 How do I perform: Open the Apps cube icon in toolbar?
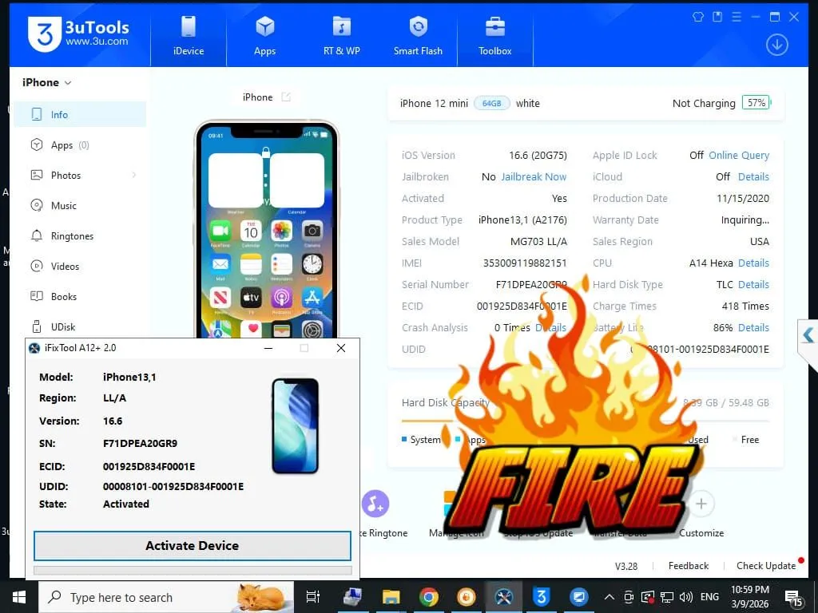point(264,27)
